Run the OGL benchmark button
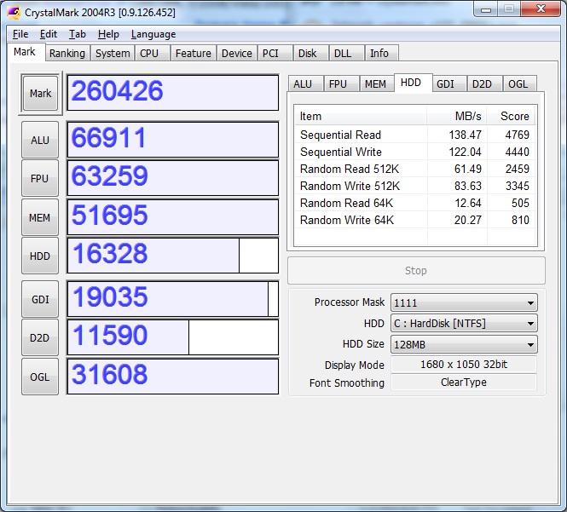The image size is (567, 512). coord(40,377)
